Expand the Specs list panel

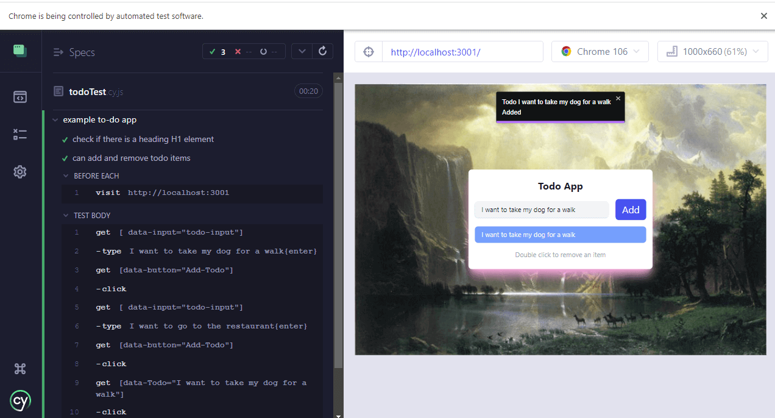click(x=74, y=52)
